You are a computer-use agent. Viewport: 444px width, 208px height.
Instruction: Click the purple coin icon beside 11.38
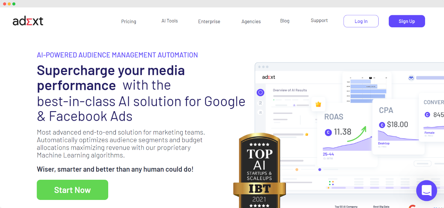(x=328, y=132)
